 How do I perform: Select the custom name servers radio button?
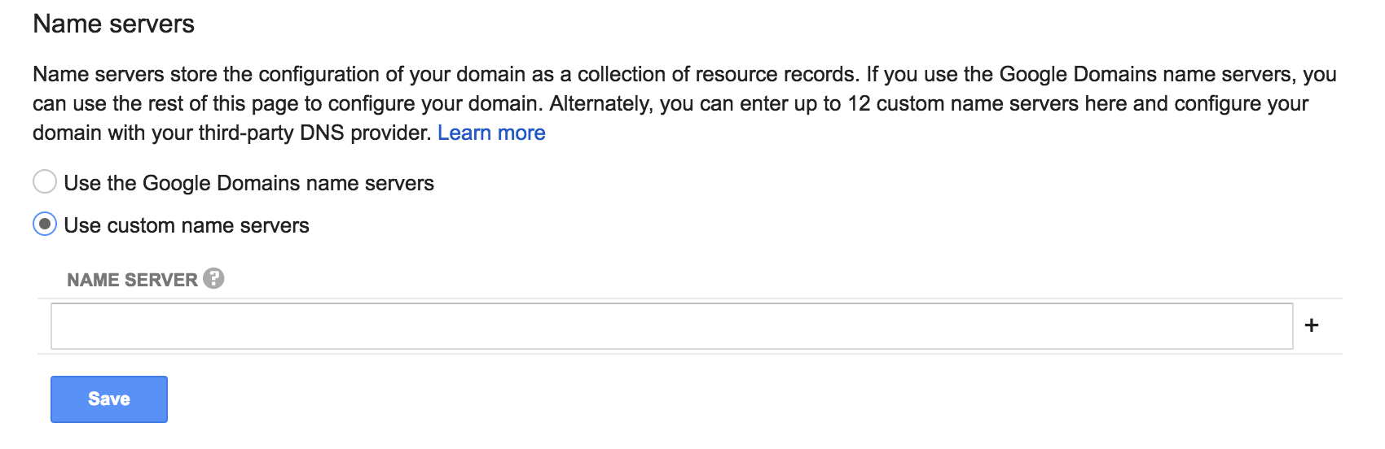pyautogui.click(x=45, y=224)
